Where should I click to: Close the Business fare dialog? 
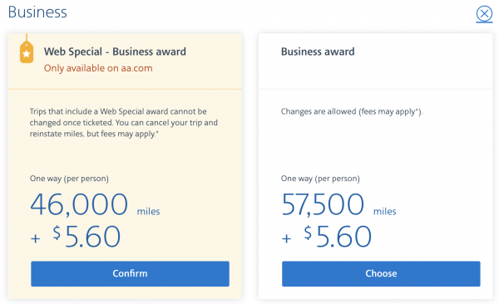pos(484,14)
